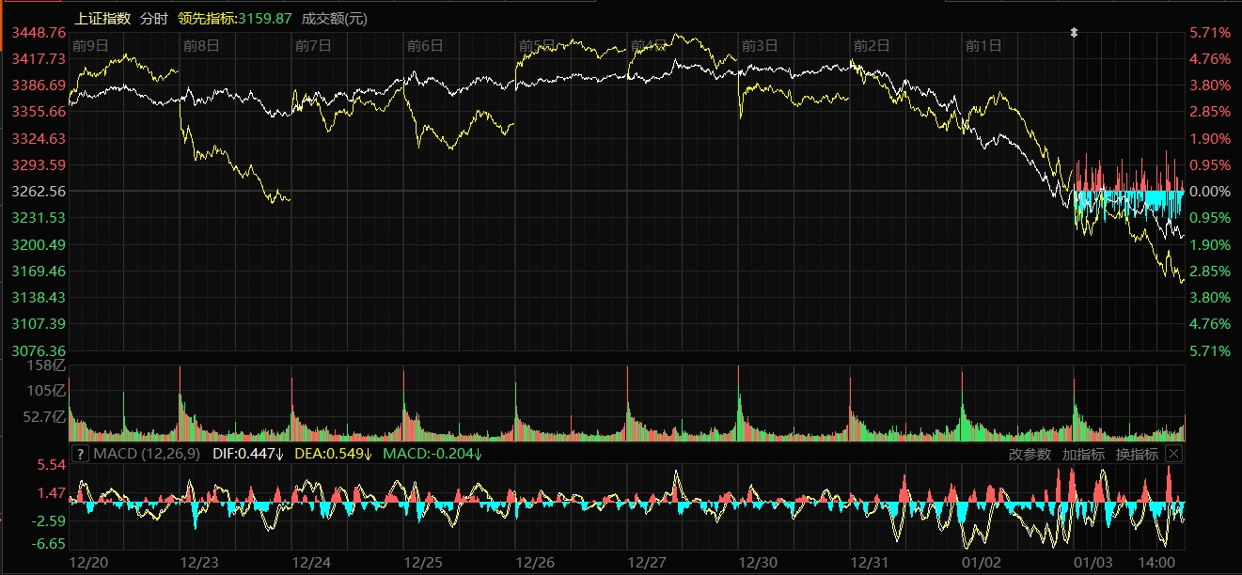1242x575 pixels.
Task: Click the MACD help question mark icon
Action: pos(80,454)
